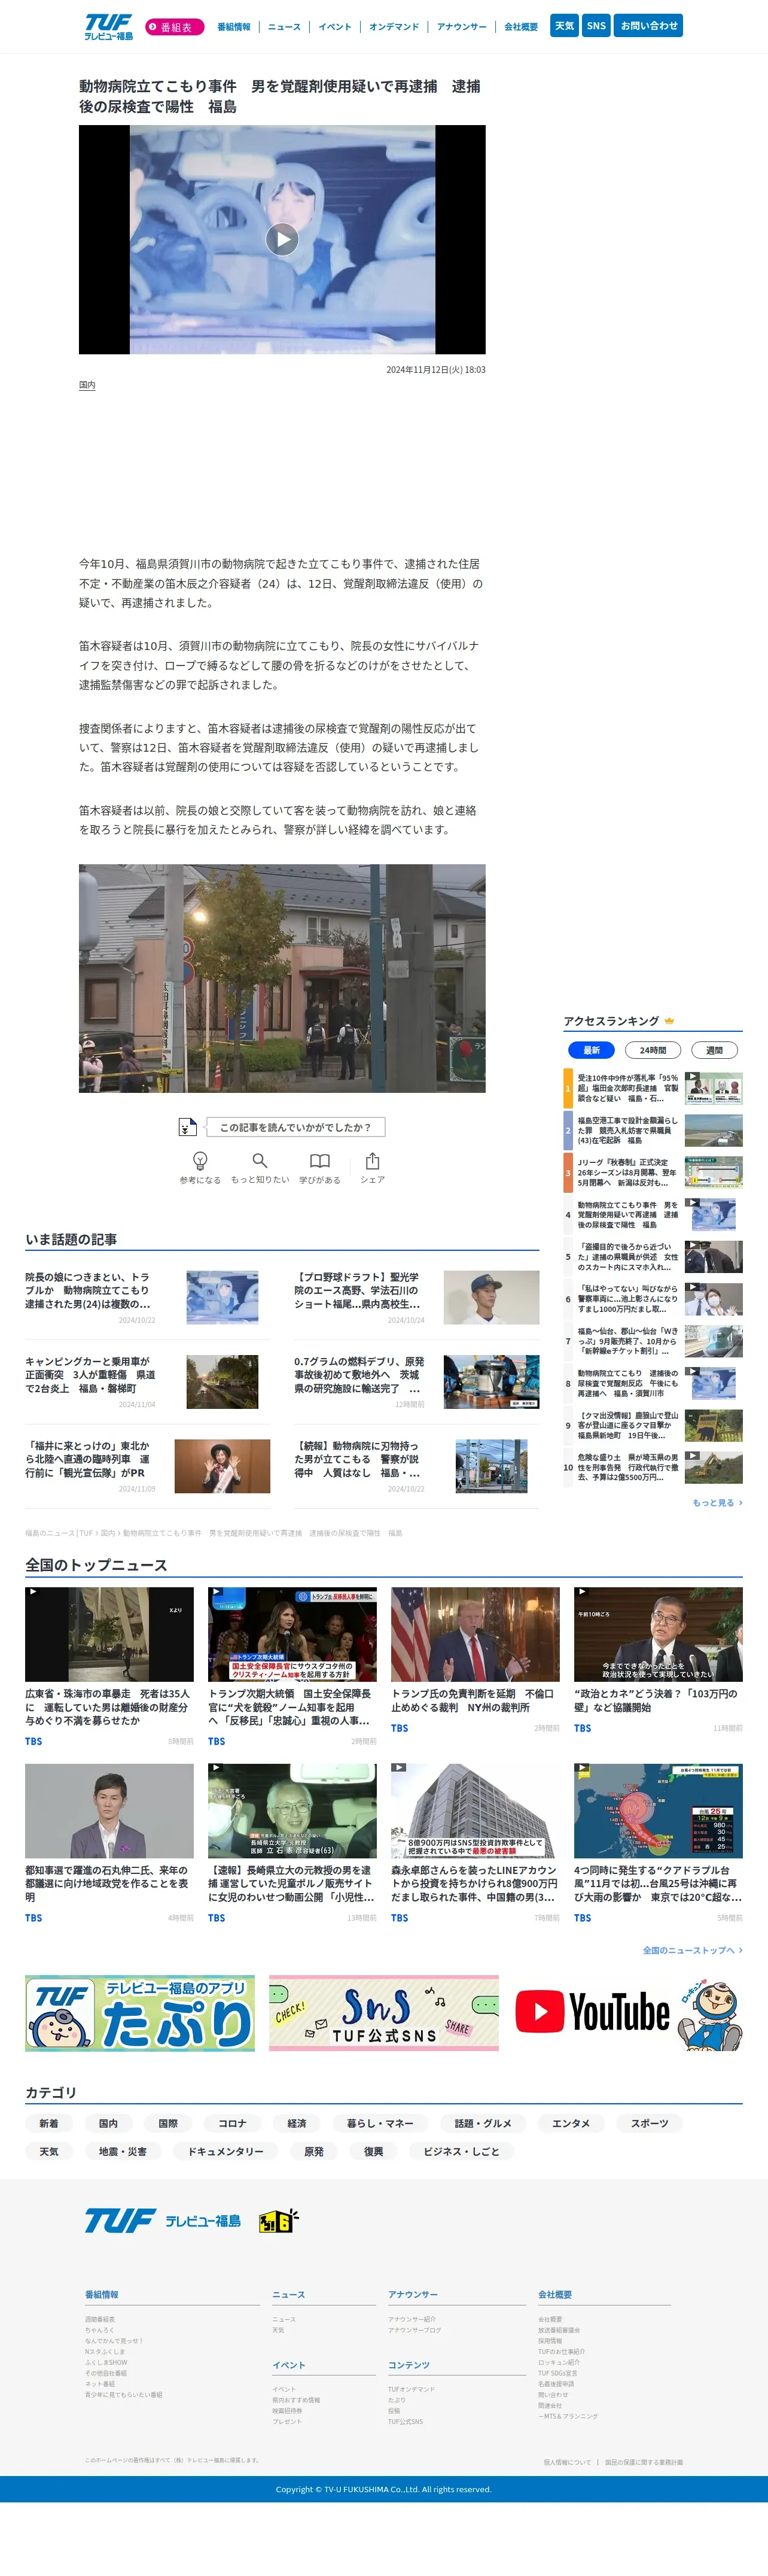Image resolution: width=768 pixels, height=2576 pixels.
Task: Click footer 個人情報について link
Action: click(567, 2462)
